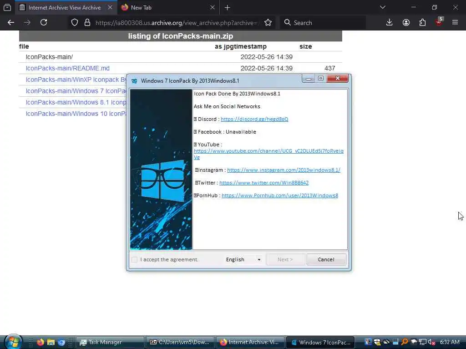Open the IconPacks-main/README.md link
Image resolution: width=466 pixels, height=349 pixels.
[x=67, y=68]
